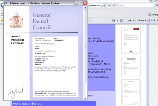Click the refresh page icon
Viewport: 158px width, 106px height.
coord(109,5)
